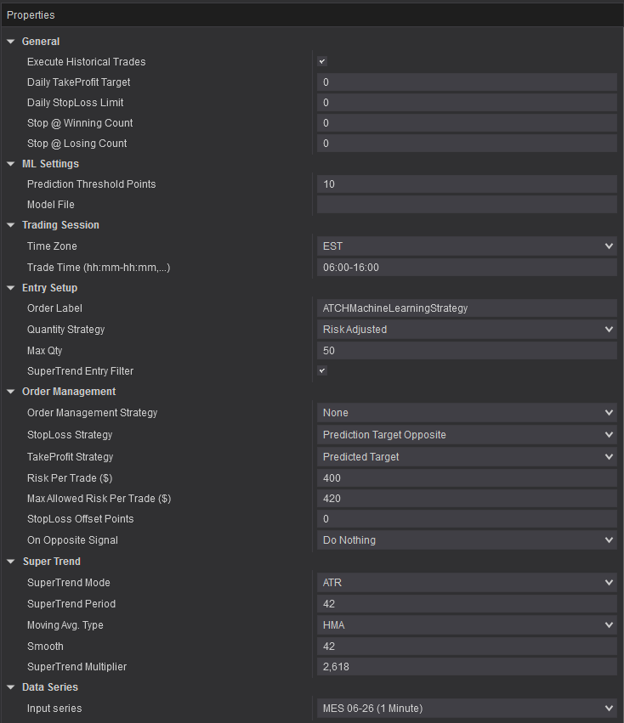Screen dimensions: 624x723
Task: Collapse the Order Management section
Action: click(x=10, y=391)
